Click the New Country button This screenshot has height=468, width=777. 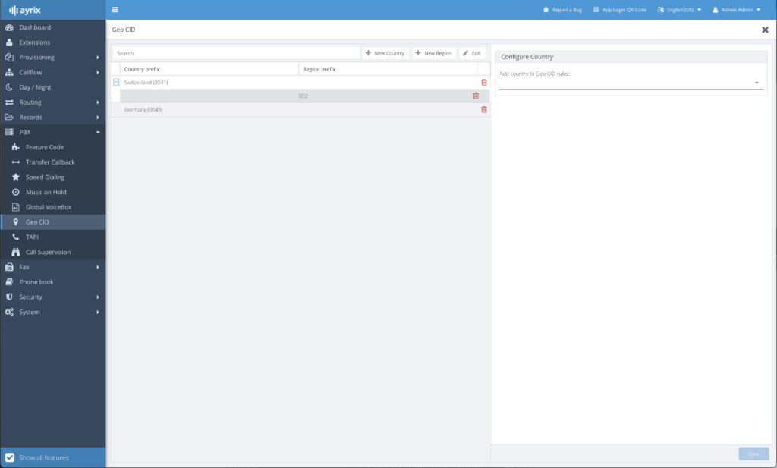tap(385, 53)
